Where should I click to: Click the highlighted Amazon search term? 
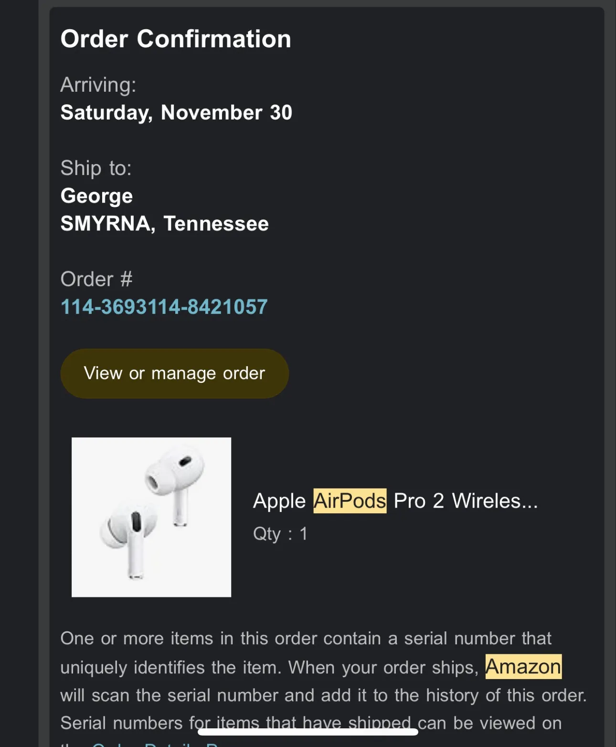(x=522, y=667)
